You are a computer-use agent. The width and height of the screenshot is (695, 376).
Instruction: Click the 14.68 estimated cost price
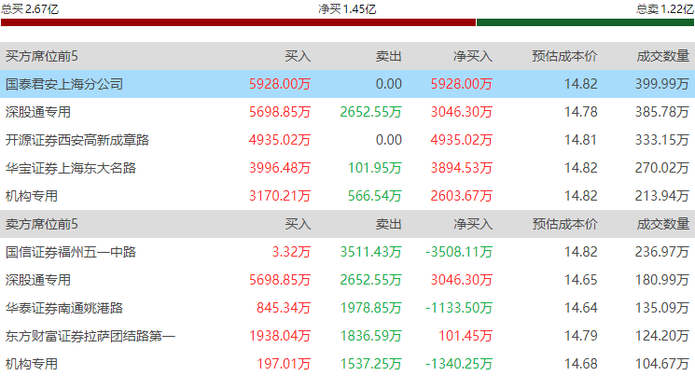click(580, 364)
